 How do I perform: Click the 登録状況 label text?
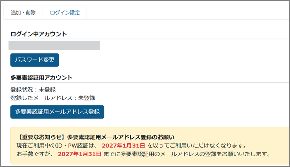[x=21, y=90]
